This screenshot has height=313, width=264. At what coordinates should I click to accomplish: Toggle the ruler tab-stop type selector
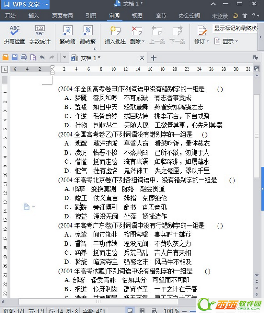click(5, 69)
